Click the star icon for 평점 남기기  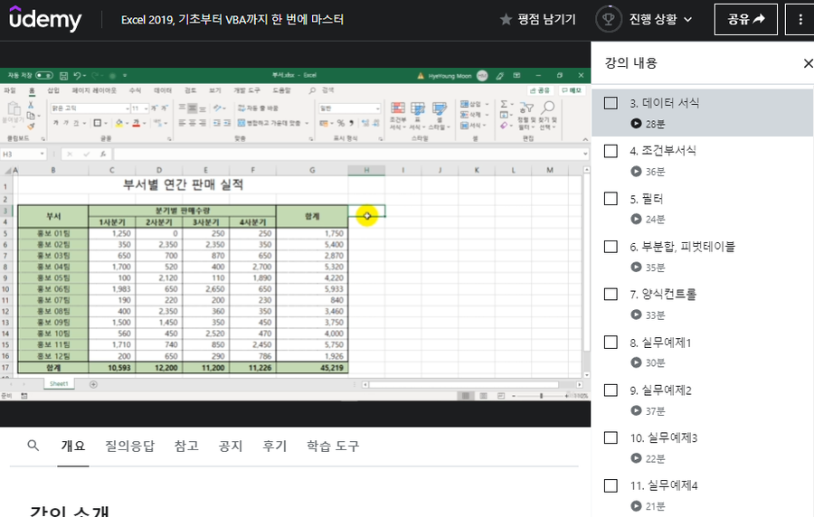click(x=506, y=20)
